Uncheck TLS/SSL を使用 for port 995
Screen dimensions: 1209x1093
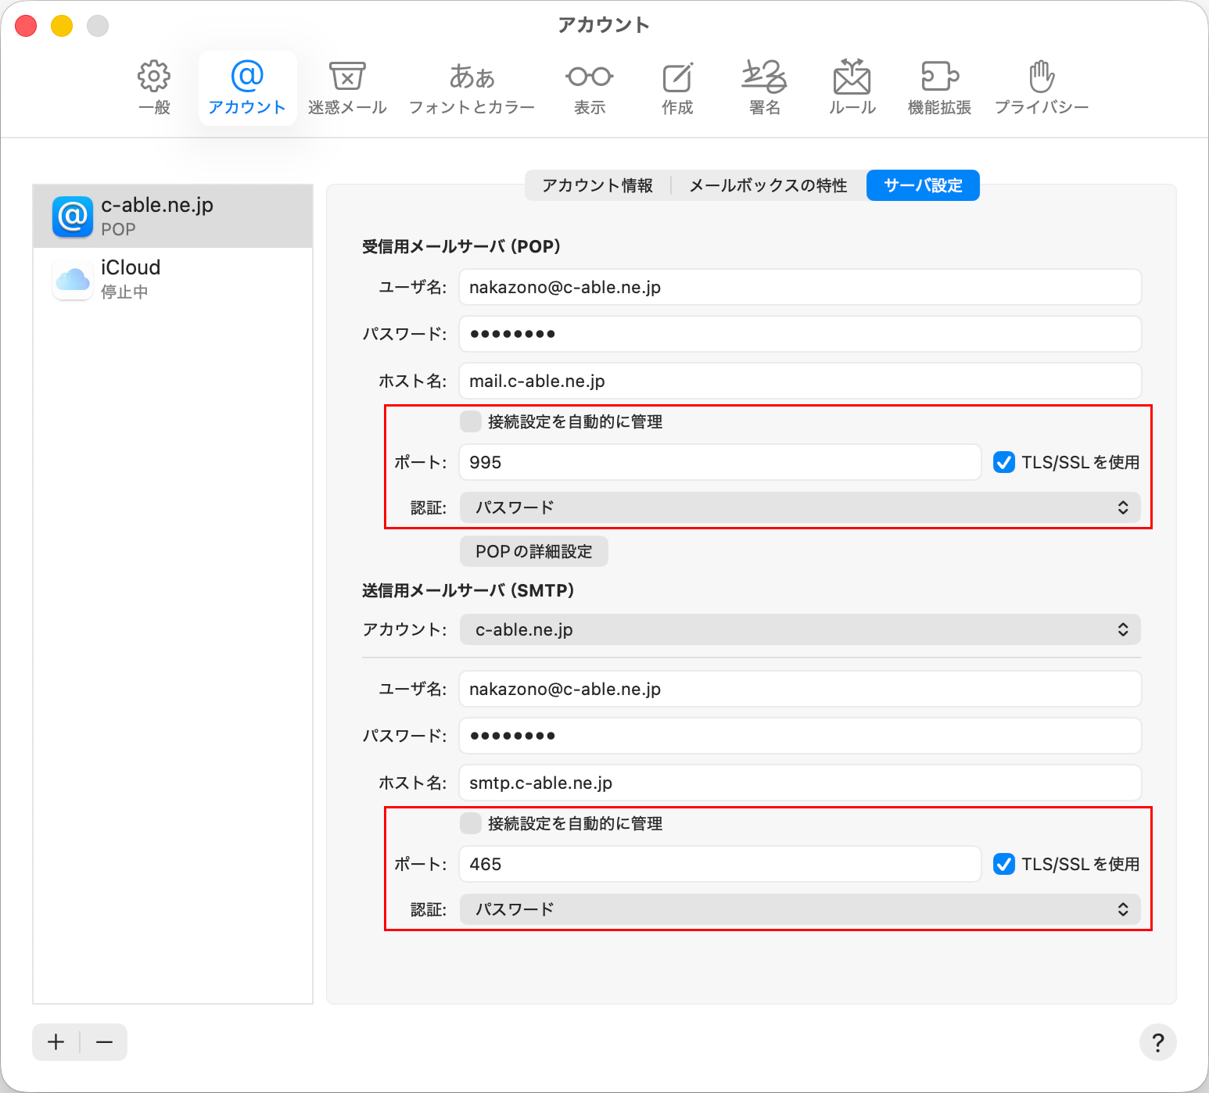pos(1004,462)
